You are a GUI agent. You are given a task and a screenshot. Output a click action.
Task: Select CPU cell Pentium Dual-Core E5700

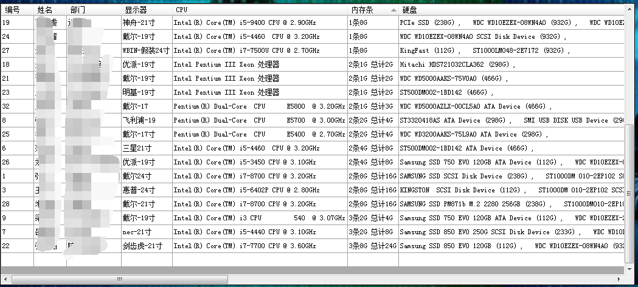(260, 120)
